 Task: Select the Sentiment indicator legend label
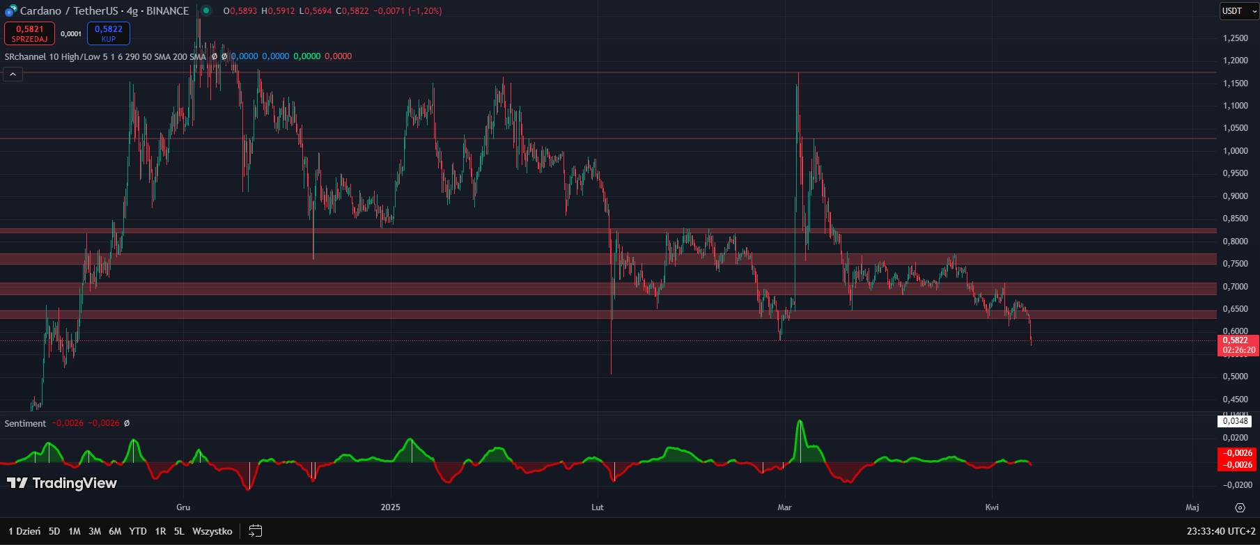pos(25,423)
